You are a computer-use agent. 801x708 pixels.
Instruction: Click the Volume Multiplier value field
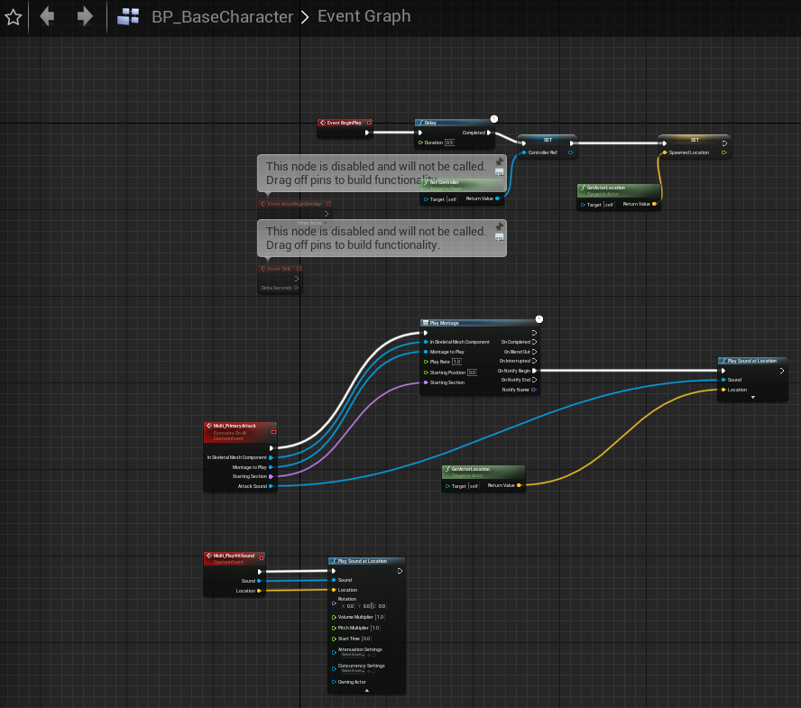(380, 617)
